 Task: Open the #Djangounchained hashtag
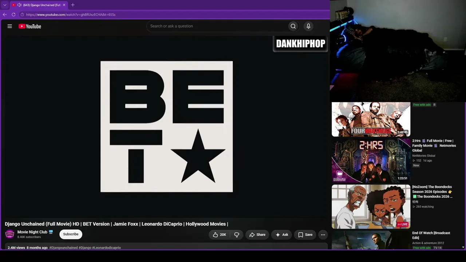[63, 248]
